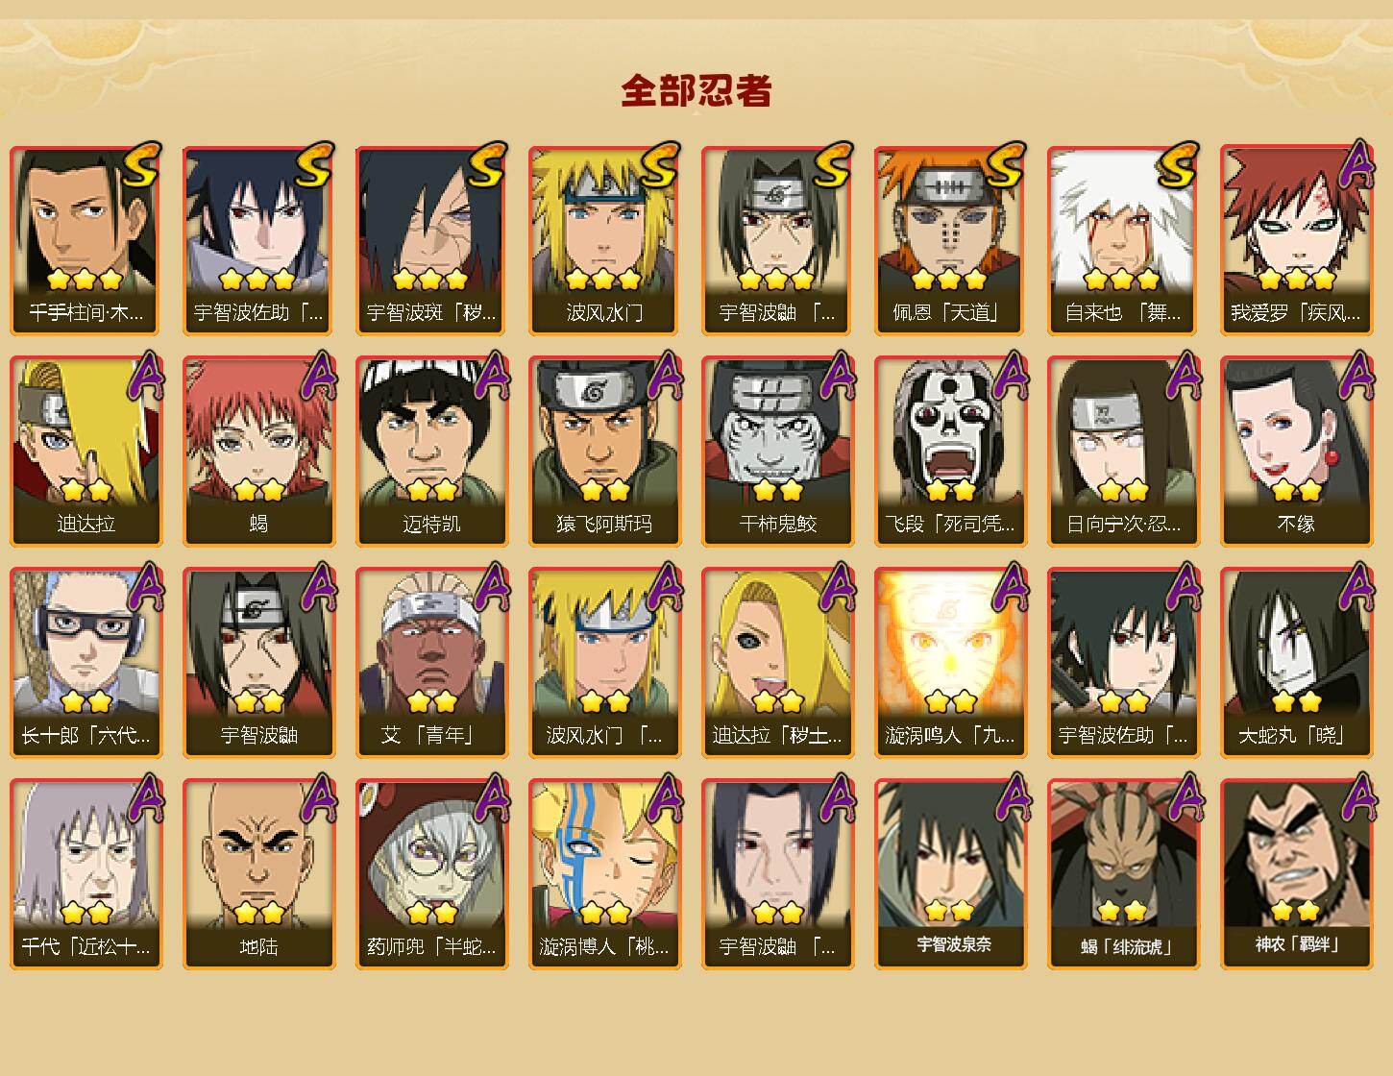Pick the 迈特凯 ninja portrait
Screen dimensions: 1393x1076
pyautogui.click(x=431, y=452)
